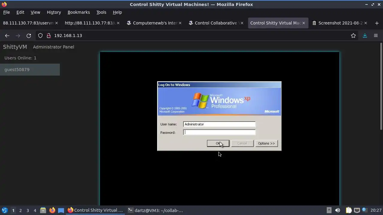The image size is (383, 215).
Task: Open the network tray icon
Action: [x=357, y=210]
